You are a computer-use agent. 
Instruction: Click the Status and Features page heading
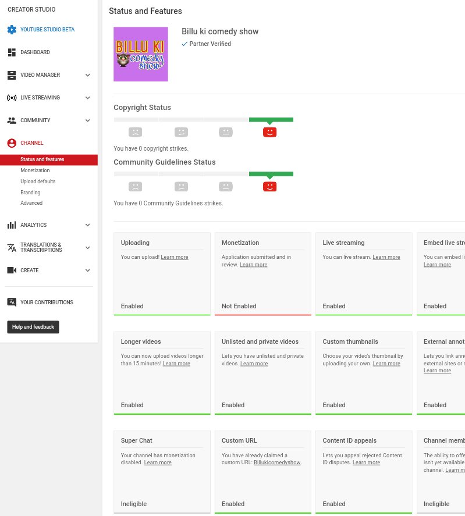point(145,11)
